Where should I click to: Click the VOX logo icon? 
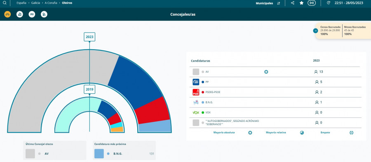coord(196,113)
